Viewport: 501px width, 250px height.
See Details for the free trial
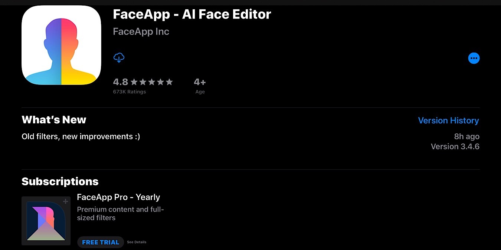pyautogui.click(x=136, y=242)
